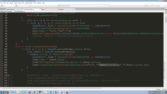Click 'anchoredPosition' on line 94
Screen dimensions: 167x94
point(92,34)
